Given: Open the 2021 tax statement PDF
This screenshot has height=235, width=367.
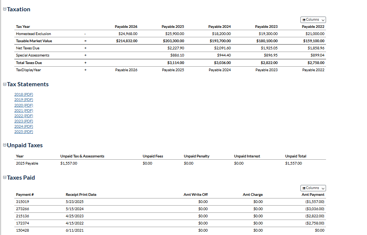Looking at the screenshot, I should pos(24,110).
